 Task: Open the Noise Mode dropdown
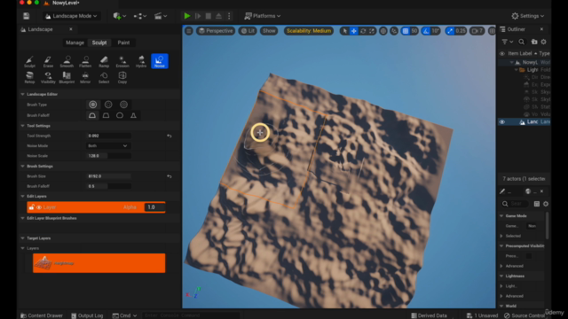[x=107, y=145]
